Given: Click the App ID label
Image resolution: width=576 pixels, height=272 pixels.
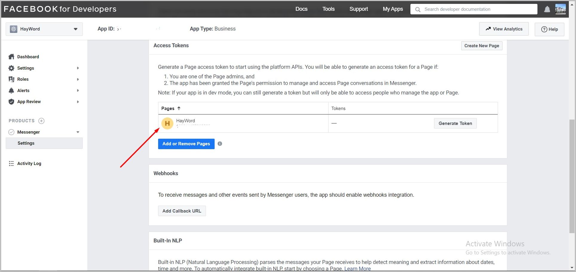Looking at the screenshot, I should click(106, 29).
